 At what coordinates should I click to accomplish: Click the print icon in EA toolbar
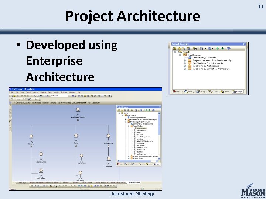pyautogui.click(x=41, y=96)
